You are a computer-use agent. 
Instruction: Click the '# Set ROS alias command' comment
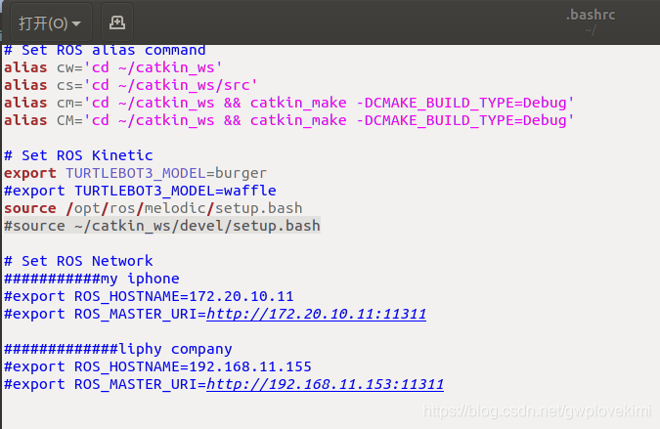click(x=105, y=51)
